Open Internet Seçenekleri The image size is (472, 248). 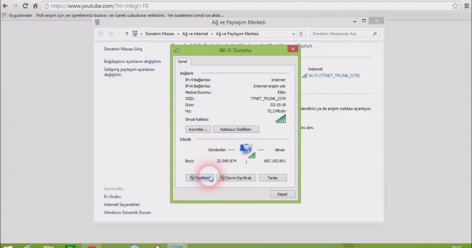coord(122,205)
